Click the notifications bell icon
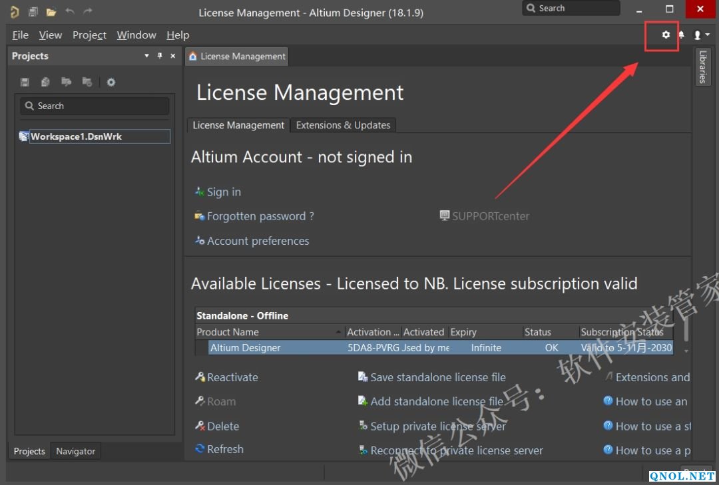 (x=681, y=35)
